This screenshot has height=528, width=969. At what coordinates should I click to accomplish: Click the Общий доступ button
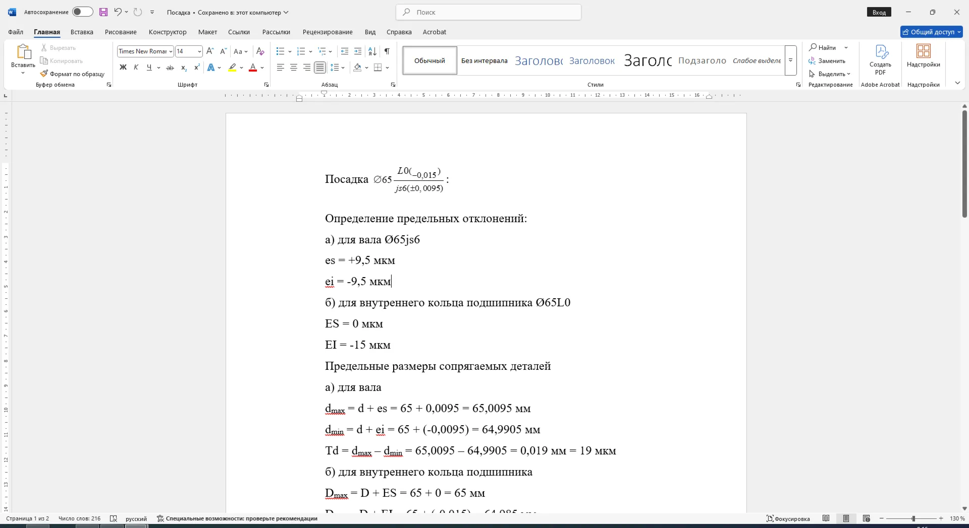pos(932,32)
